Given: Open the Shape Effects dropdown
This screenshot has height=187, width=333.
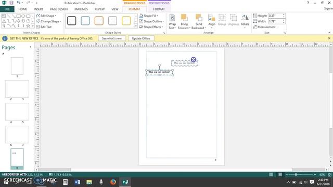Looking at the screenshot, I should point(151,27).
